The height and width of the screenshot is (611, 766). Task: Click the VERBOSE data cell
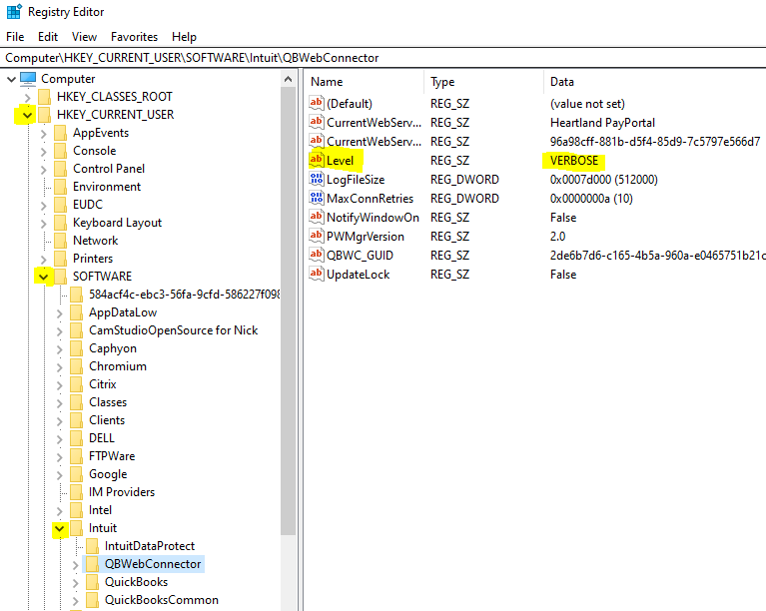pos(574,160)
